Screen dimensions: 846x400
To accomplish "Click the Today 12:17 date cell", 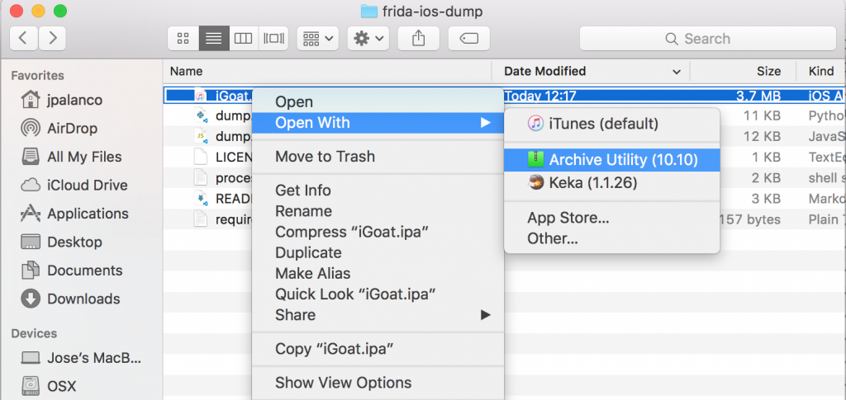I will (x=540, y=96).
